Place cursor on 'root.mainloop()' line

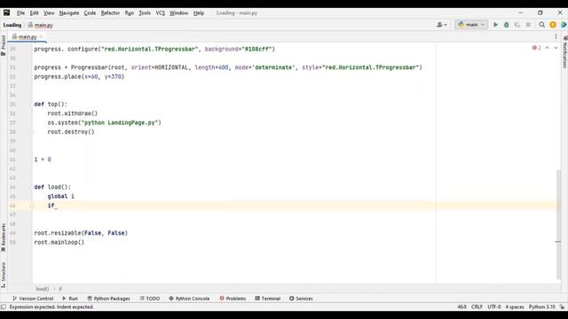(x=59, y=242)
